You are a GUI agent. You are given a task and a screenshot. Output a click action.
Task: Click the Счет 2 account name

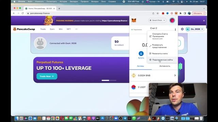[x=154, y=28]
